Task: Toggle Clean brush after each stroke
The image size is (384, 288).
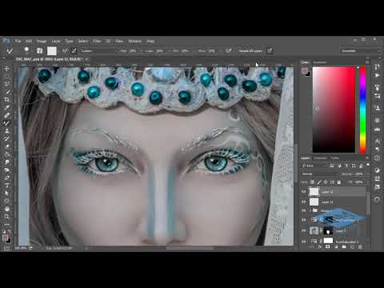Action: point(74,50)
